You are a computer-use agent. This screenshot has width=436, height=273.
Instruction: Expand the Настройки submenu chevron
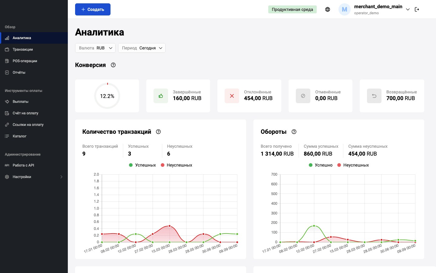61,177
